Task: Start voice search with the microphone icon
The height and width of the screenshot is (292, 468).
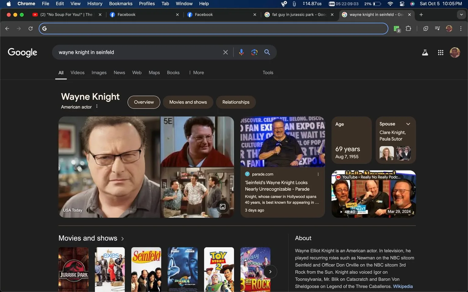Action: (x=241, y=52)
